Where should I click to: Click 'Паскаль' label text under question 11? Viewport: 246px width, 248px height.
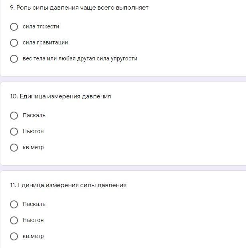34,204
